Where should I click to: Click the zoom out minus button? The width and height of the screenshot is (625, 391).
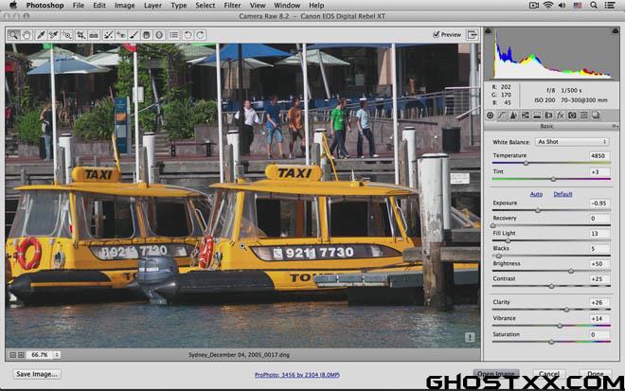click(12, 355)
